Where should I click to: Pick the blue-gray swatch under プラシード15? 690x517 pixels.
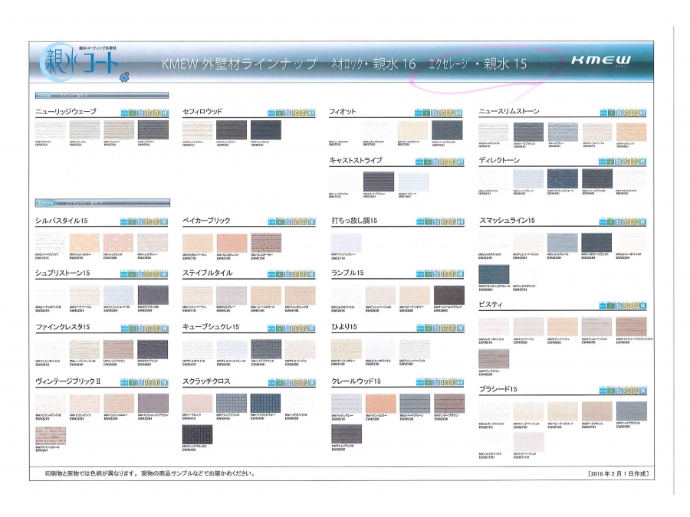632,411
